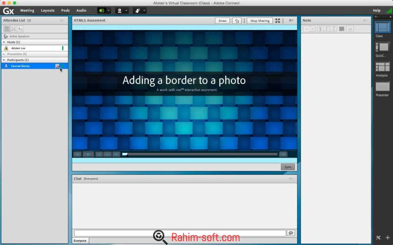
Task: Expand the Presenters group
Action: pyautogui.click(x=4, y=54)
